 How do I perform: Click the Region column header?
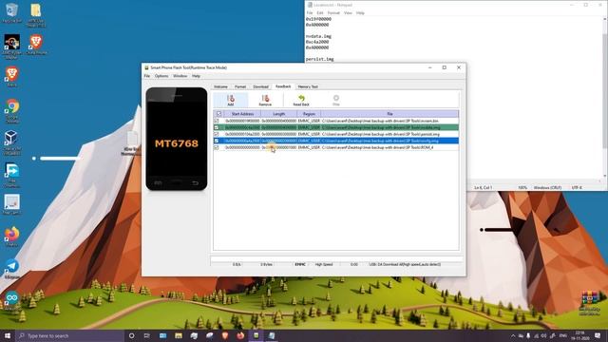click(309, 114)
